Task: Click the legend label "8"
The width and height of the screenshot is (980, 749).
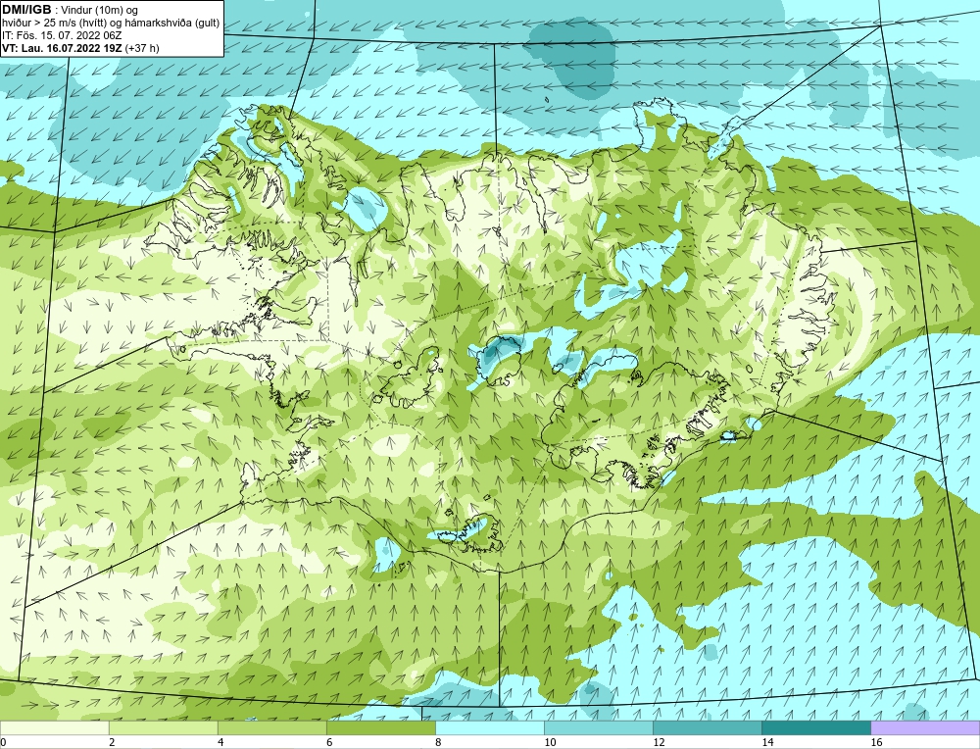Action: pos(438,742)
